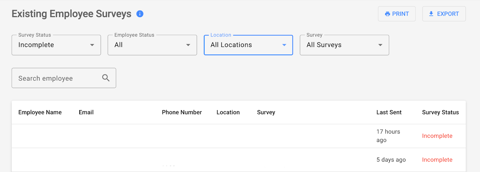480x172 pixels.
Task: Click the download arrow icon in EXPORT
Action: (x=431, y=14)
